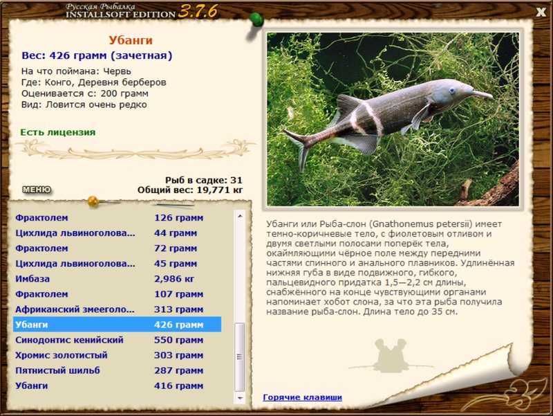The image size is (553, 416).
Task: Click the 'Рыб в садке: 31' counter
Action: [204, 180]
